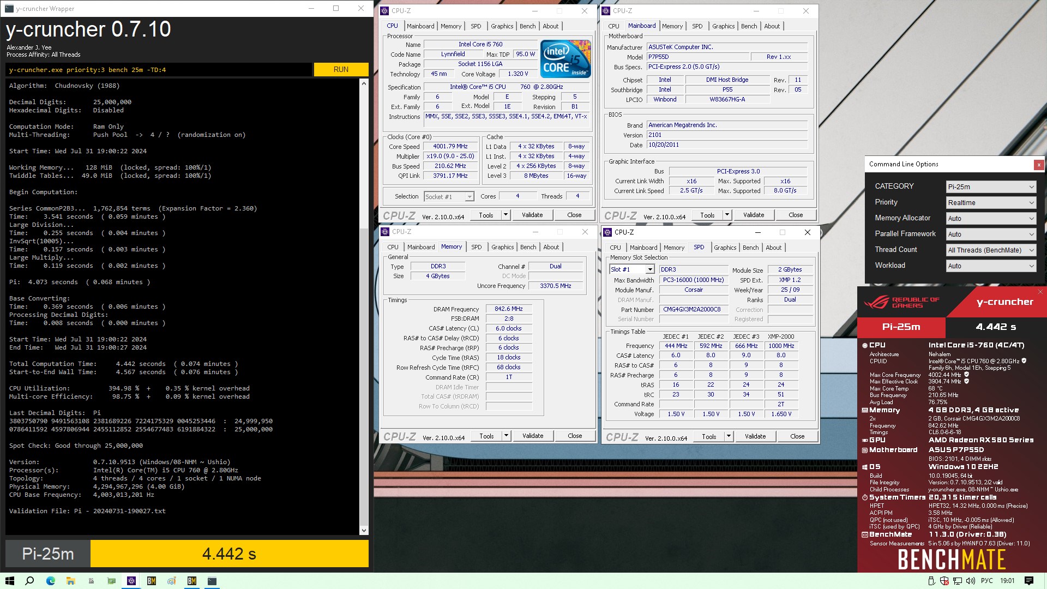Launch Microsoft Edge from the taskbar
Viewport: 1047px width, 589px height.
pyautogui.click(x=51, y=581)
